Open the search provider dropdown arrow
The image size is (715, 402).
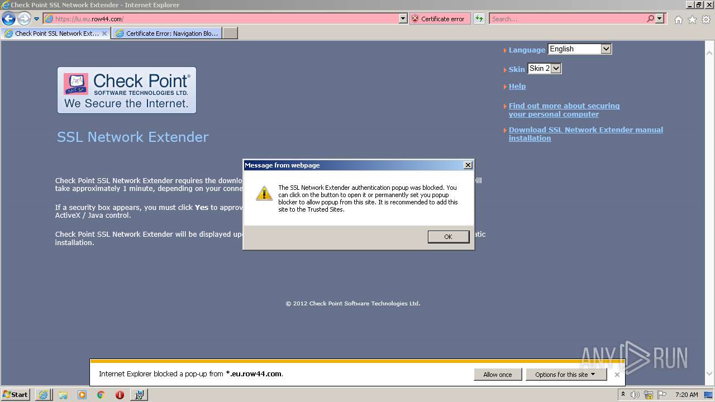[660, 18]
